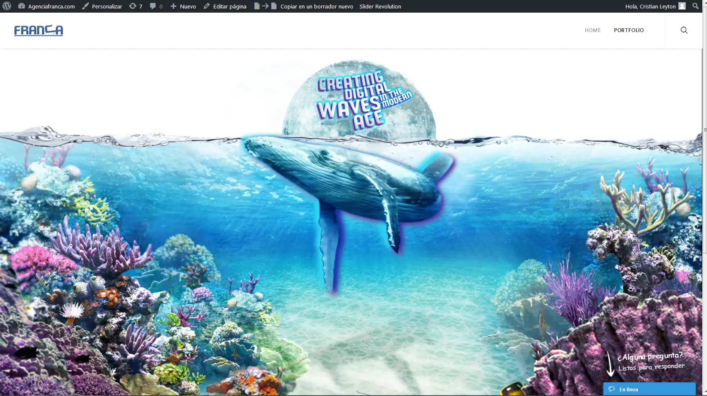Select HOME in the site navigation
Screen dimensions: 707x396
click(592, 30)
